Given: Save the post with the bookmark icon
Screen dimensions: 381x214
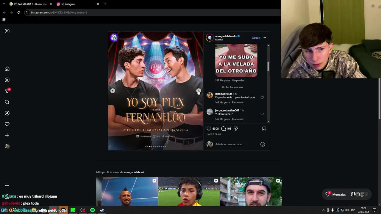Looking at the screenshot, I should (x=264, y=129).
